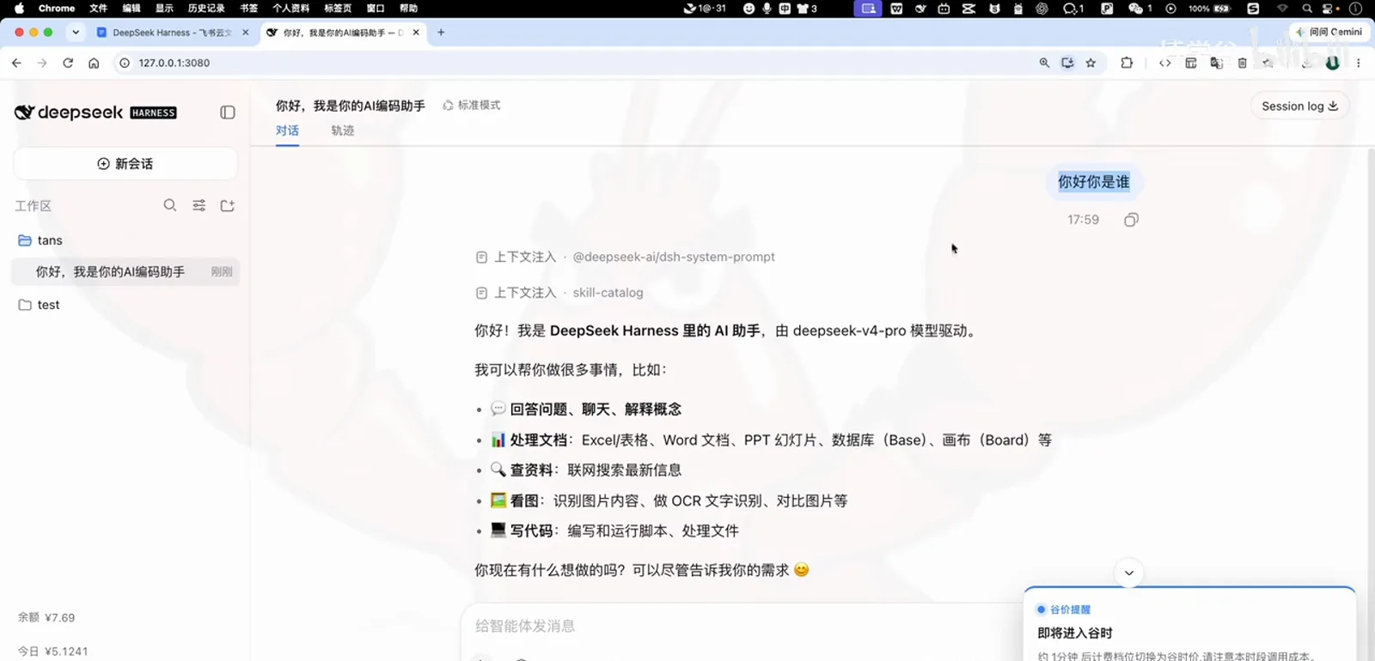This screenshot has width=1375, height=661.
Task: Open the 帮助 menu
Action: click(x=409, y=8)
